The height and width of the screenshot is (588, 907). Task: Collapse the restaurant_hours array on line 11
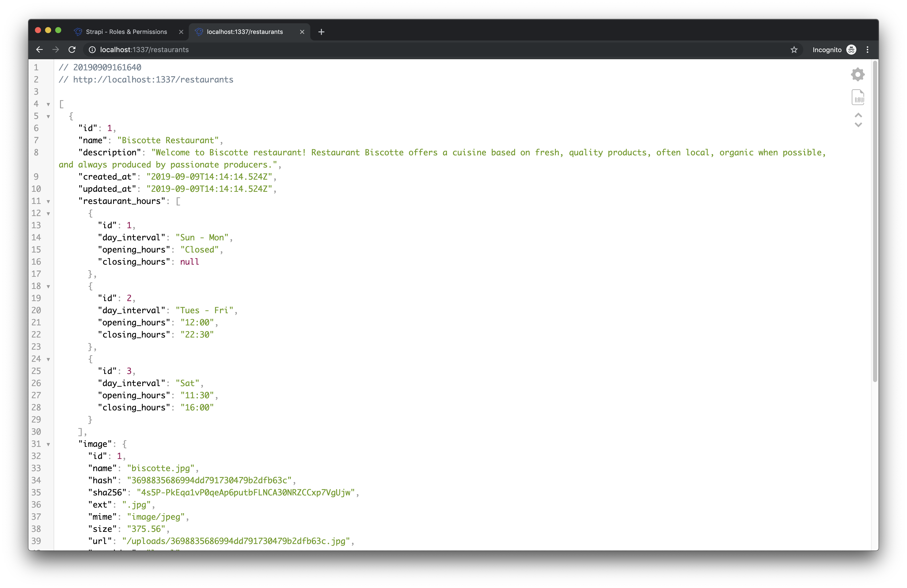(48, 201)
